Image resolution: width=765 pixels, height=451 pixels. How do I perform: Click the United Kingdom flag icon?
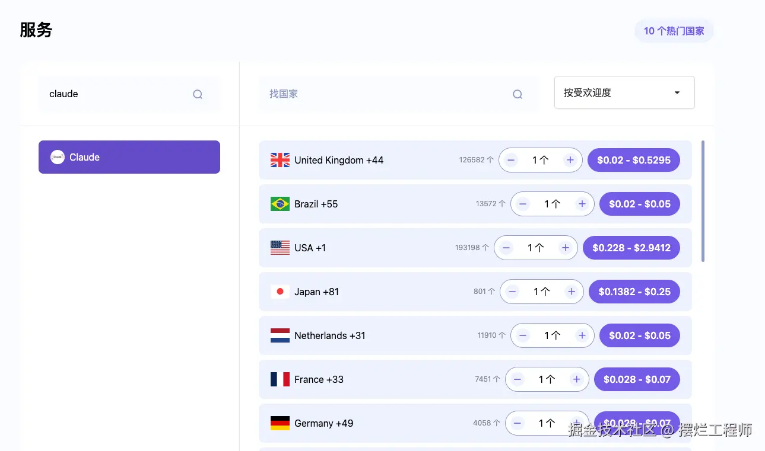pyautogui.click(x=280, y=160)
